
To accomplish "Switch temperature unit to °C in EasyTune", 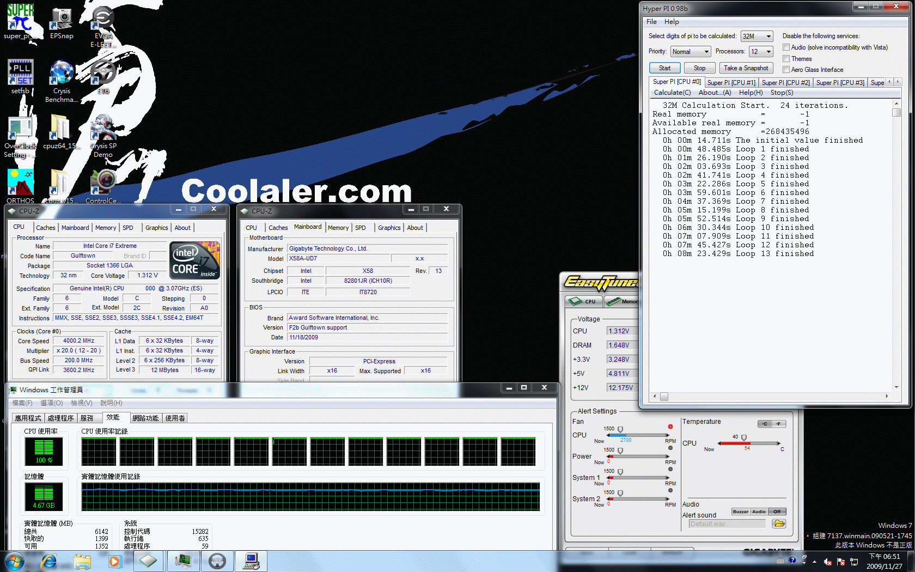I will pyautogui.click(x=765, y=424).
